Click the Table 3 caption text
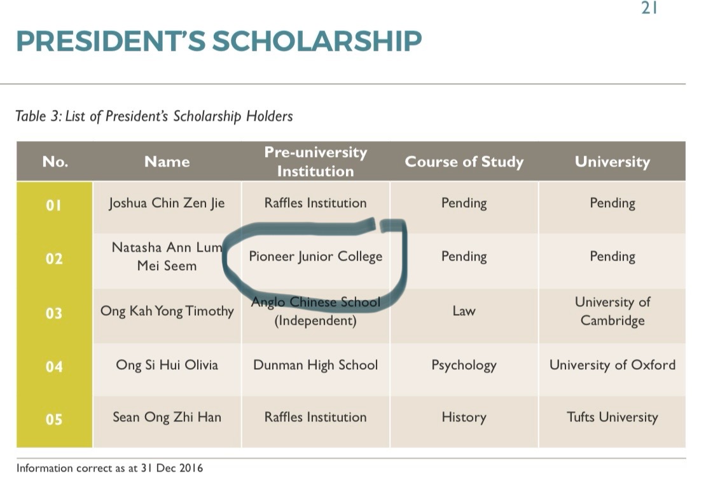Screen dimensions: 720x483 pos(154,116)
